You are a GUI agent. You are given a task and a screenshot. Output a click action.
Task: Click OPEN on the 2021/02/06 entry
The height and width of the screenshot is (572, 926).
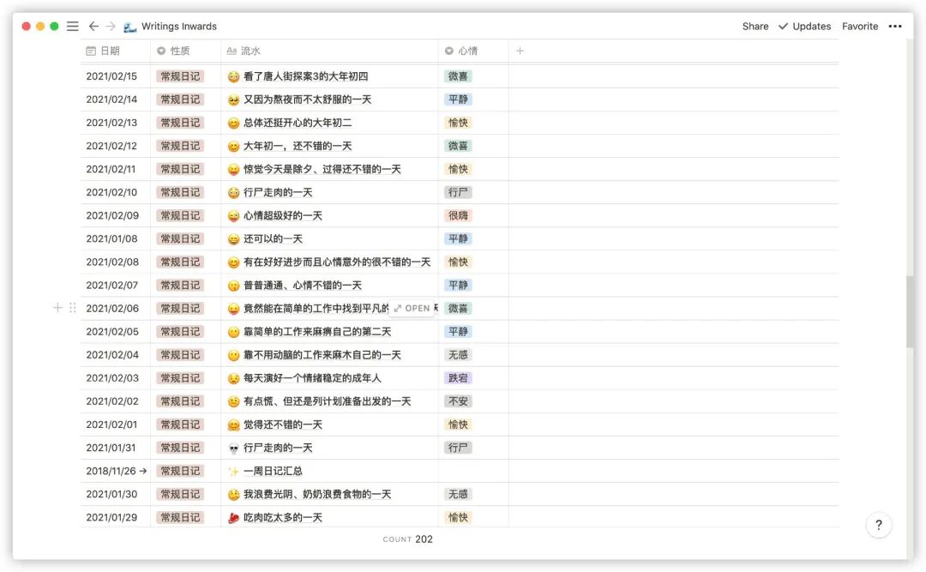(x=412, y=308)
